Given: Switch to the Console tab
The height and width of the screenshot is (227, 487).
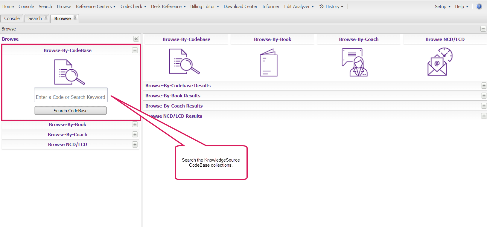Looking at the screenshot, I should click(x=12, y=18).
